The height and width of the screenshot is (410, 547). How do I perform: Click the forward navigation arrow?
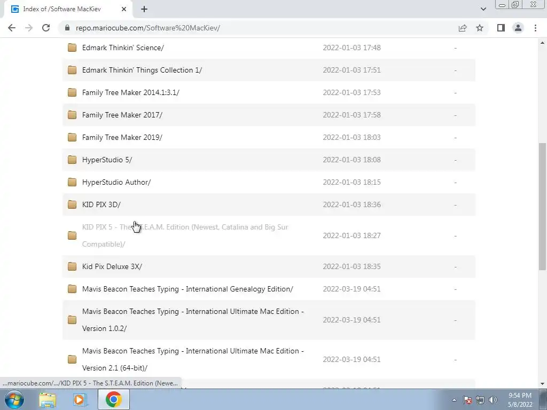tap(29, 28)
